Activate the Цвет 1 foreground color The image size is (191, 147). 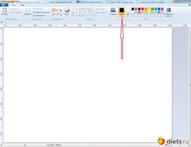point(122,12)
